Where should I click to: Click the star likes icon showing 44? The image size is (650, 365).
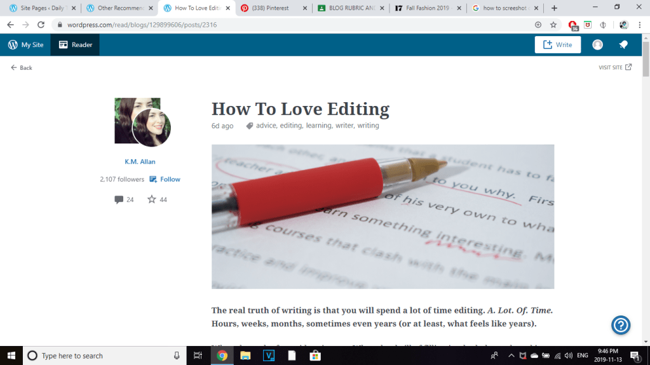152,199
